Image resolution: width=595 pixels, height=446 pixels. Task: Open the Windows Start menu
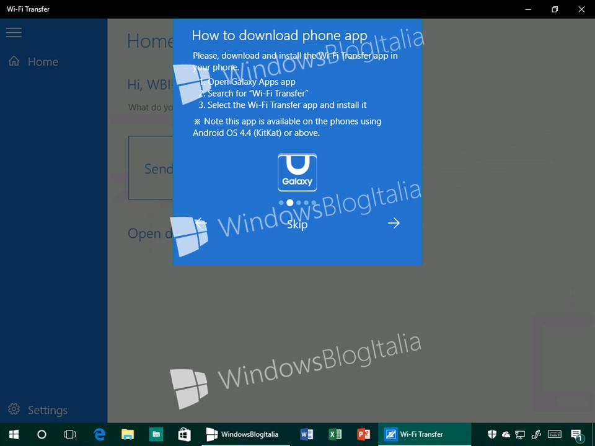pos(14,434)
